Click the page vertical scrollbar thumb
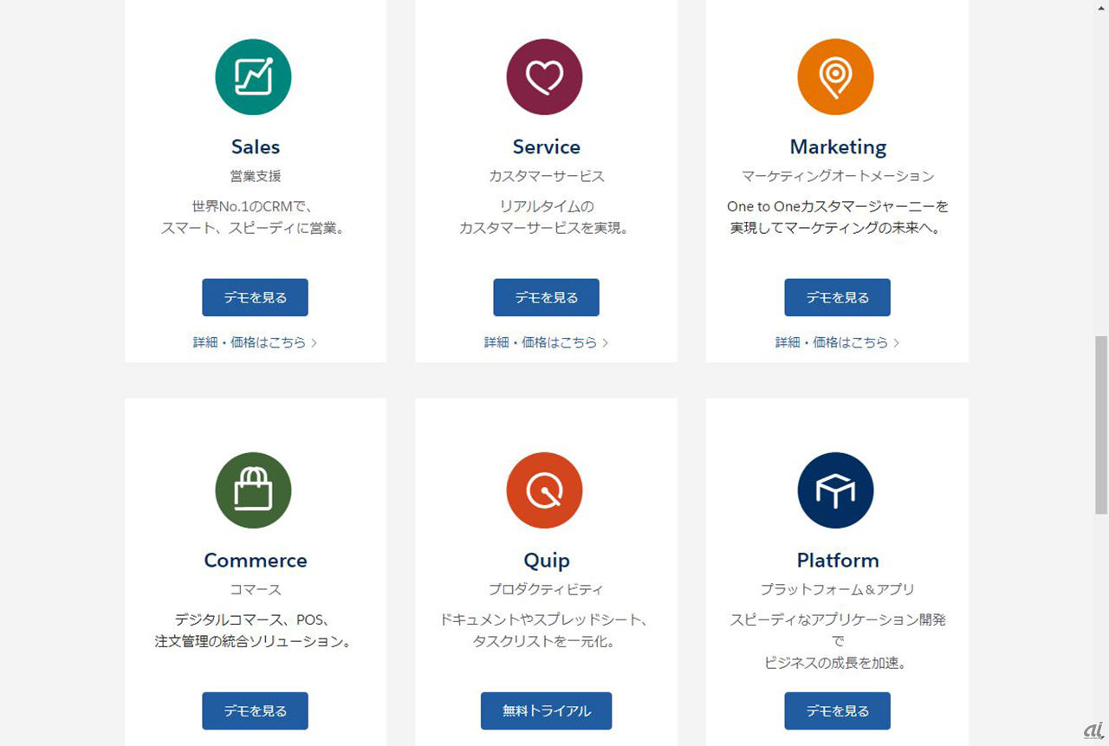This screenshot has height=746, width=1109. pos(1100,425)
